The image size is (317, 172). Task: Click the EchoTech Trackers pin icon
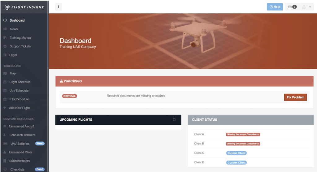pos(4,135)
